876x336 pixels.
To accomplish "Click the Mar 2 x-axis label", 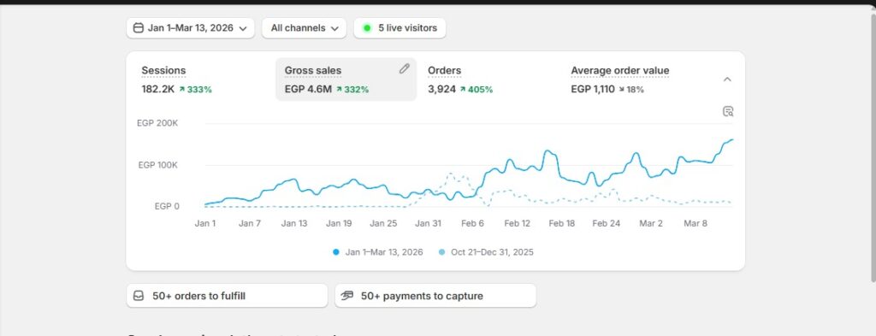I will coord(651,224).
